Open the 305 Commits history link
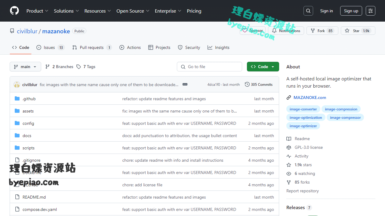The image size is (385, 216). pos(259,85)
